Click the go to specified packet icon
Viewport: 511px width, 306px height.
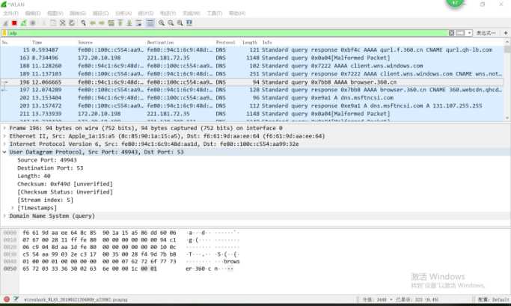pos(111,22)
